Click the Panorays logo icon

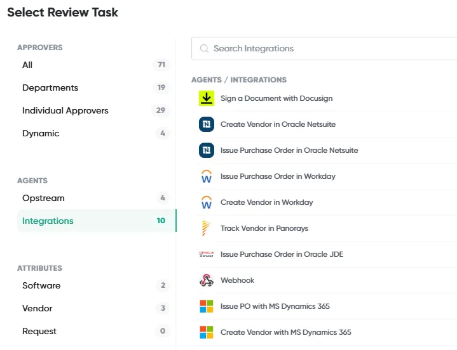click(x=206, y=228)
